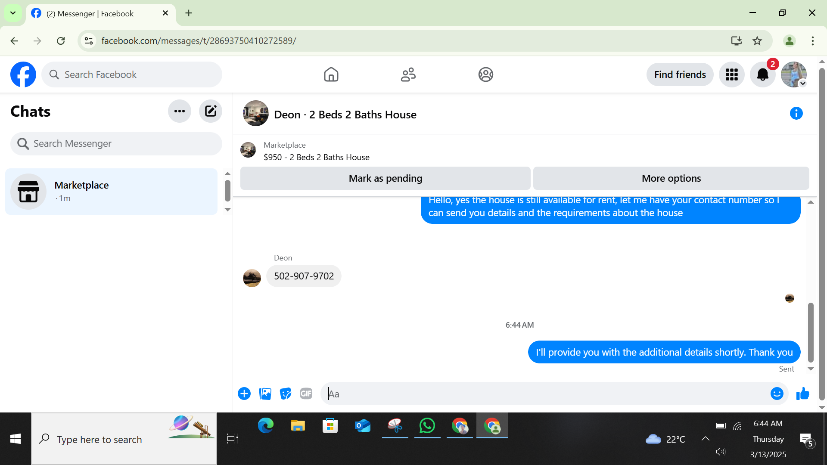Screen dimensions: 827x465
Task: Open the account profile picture menu
Action: (x=794, y=74)
